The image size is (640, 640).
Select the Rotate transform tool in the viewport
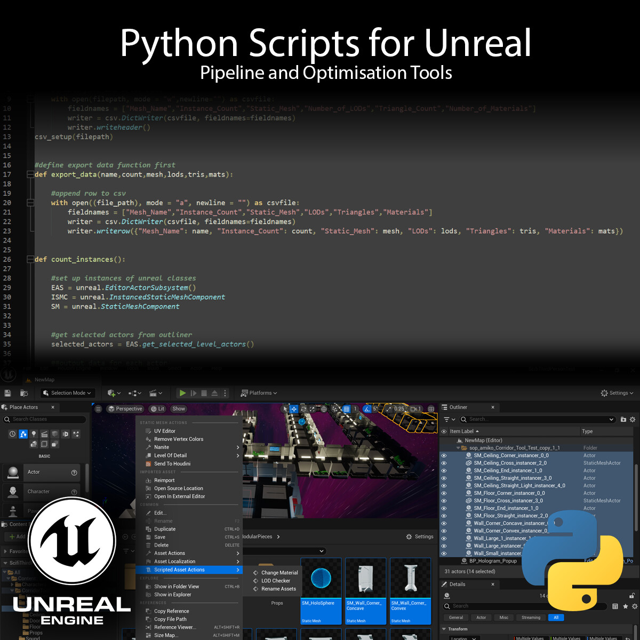303,409
